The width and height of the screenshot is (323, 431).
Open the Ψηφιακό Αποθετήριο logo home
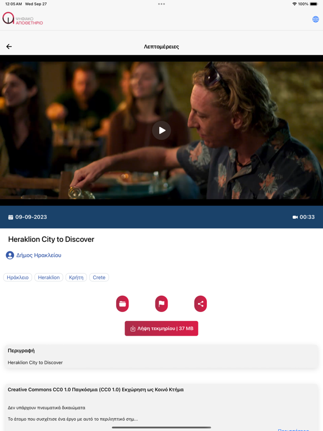coord(23,19)
